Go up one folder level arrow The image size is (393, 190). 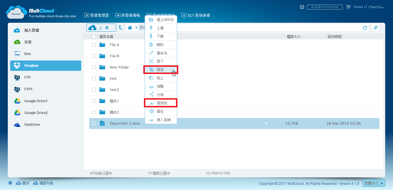coord(121,28)
